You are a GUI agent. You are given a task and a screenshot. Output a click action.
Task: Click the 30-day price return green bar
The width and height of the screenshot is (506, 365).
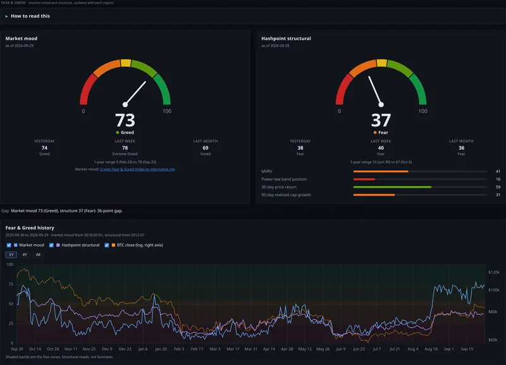(392, 187)
